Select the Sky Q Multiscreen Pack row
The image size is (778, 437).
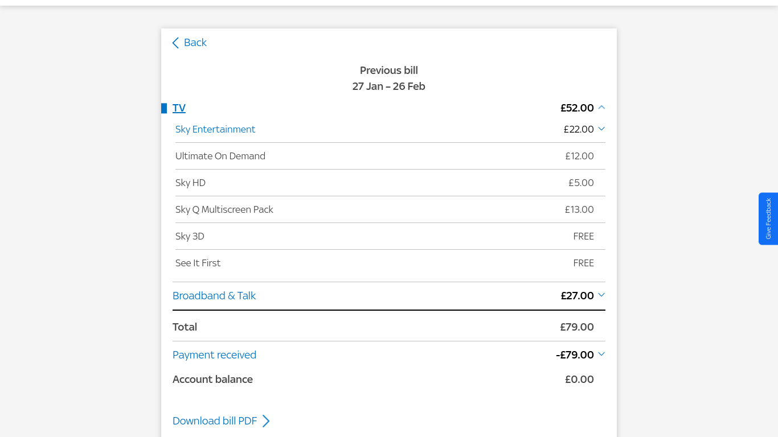point(224,209)
